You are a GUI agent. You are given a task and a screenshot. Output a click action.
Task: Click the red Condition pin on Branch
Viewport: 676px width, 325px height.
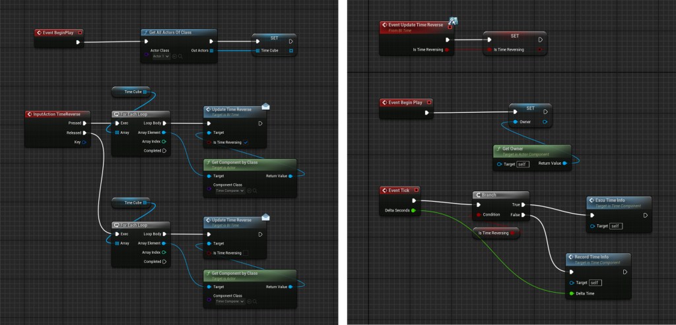(x=479, y=215)
